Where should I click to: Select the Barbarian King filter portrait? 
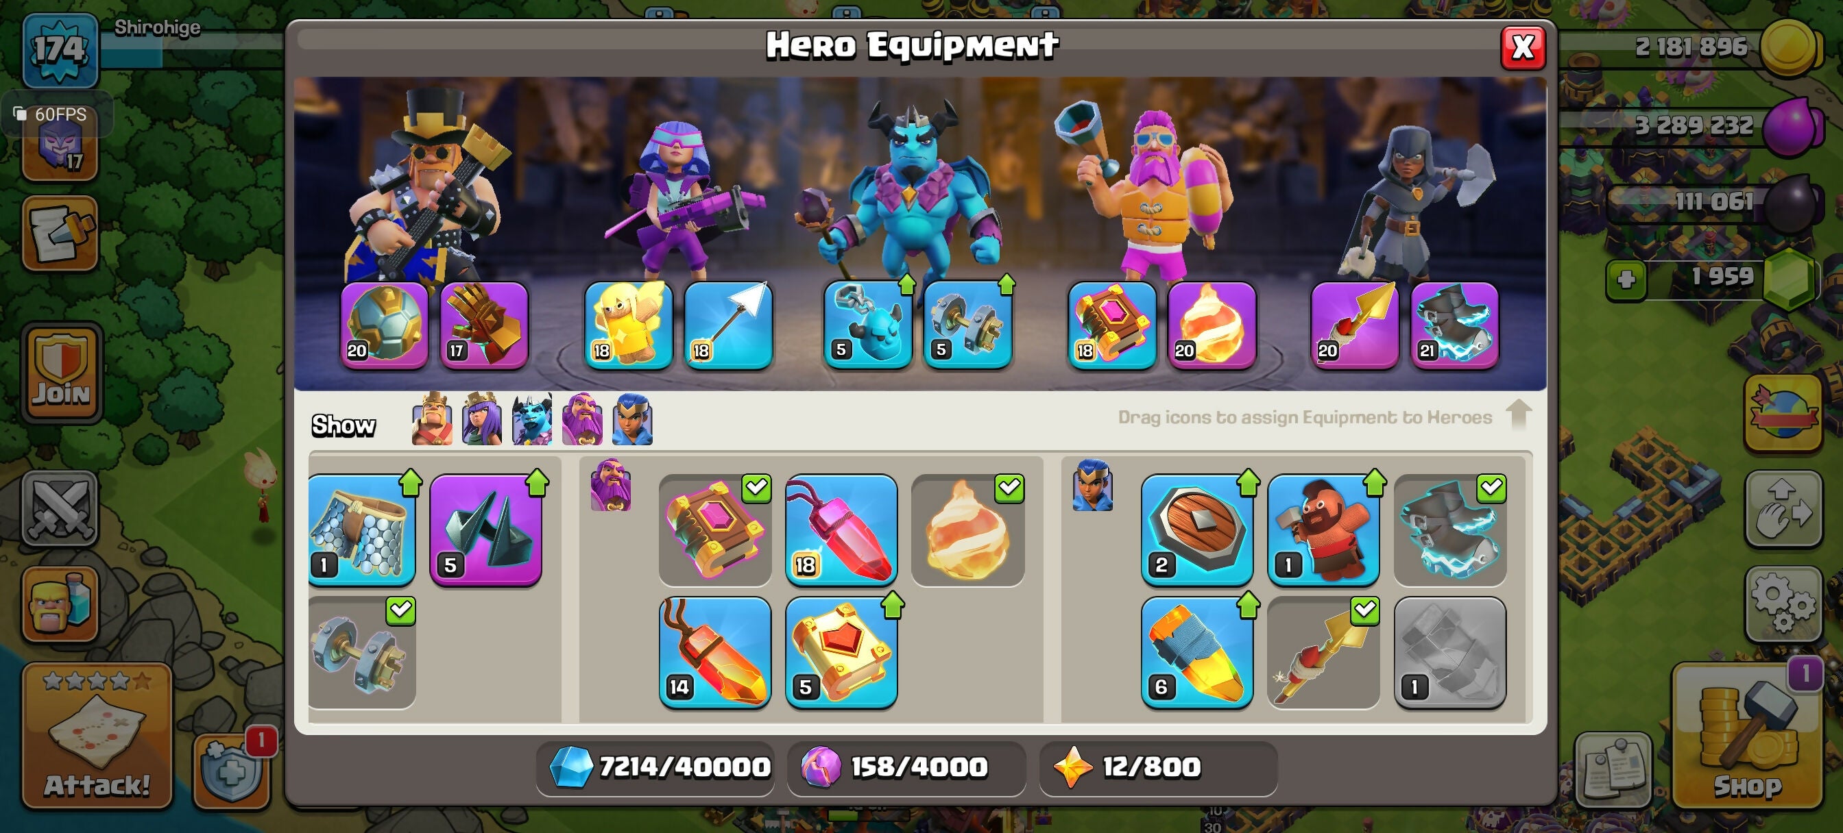431,420
